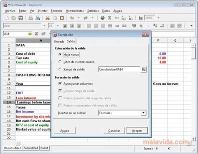The width and height of the screenshot is (198, 154).
Task: Open the zoom level dropdown arrow
Action: [158, 18]
